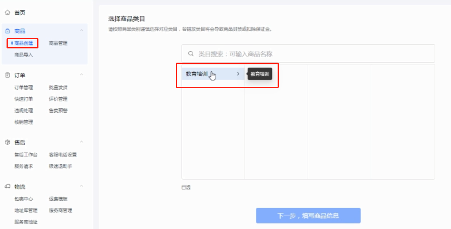Click the magnifier icon in category search
Viewport: 451px width, 229px height.
[x=191, y=54]
